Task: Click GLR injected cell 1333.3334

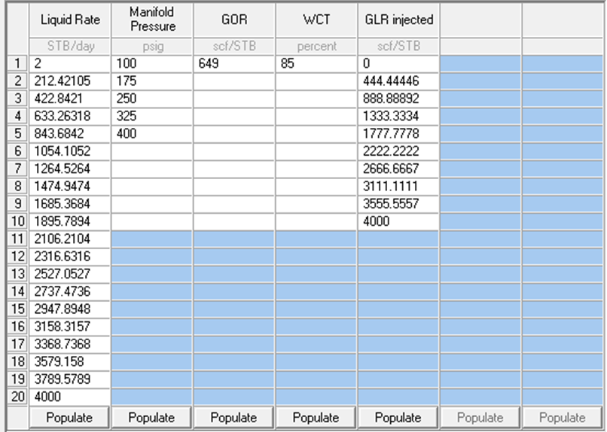Action: [x=398, y=116]
